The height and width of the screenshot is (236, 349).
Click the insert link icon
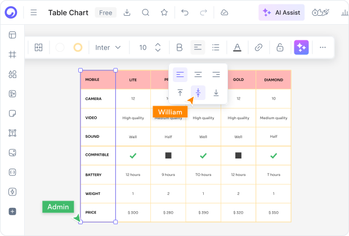click(x=258, y=48)
